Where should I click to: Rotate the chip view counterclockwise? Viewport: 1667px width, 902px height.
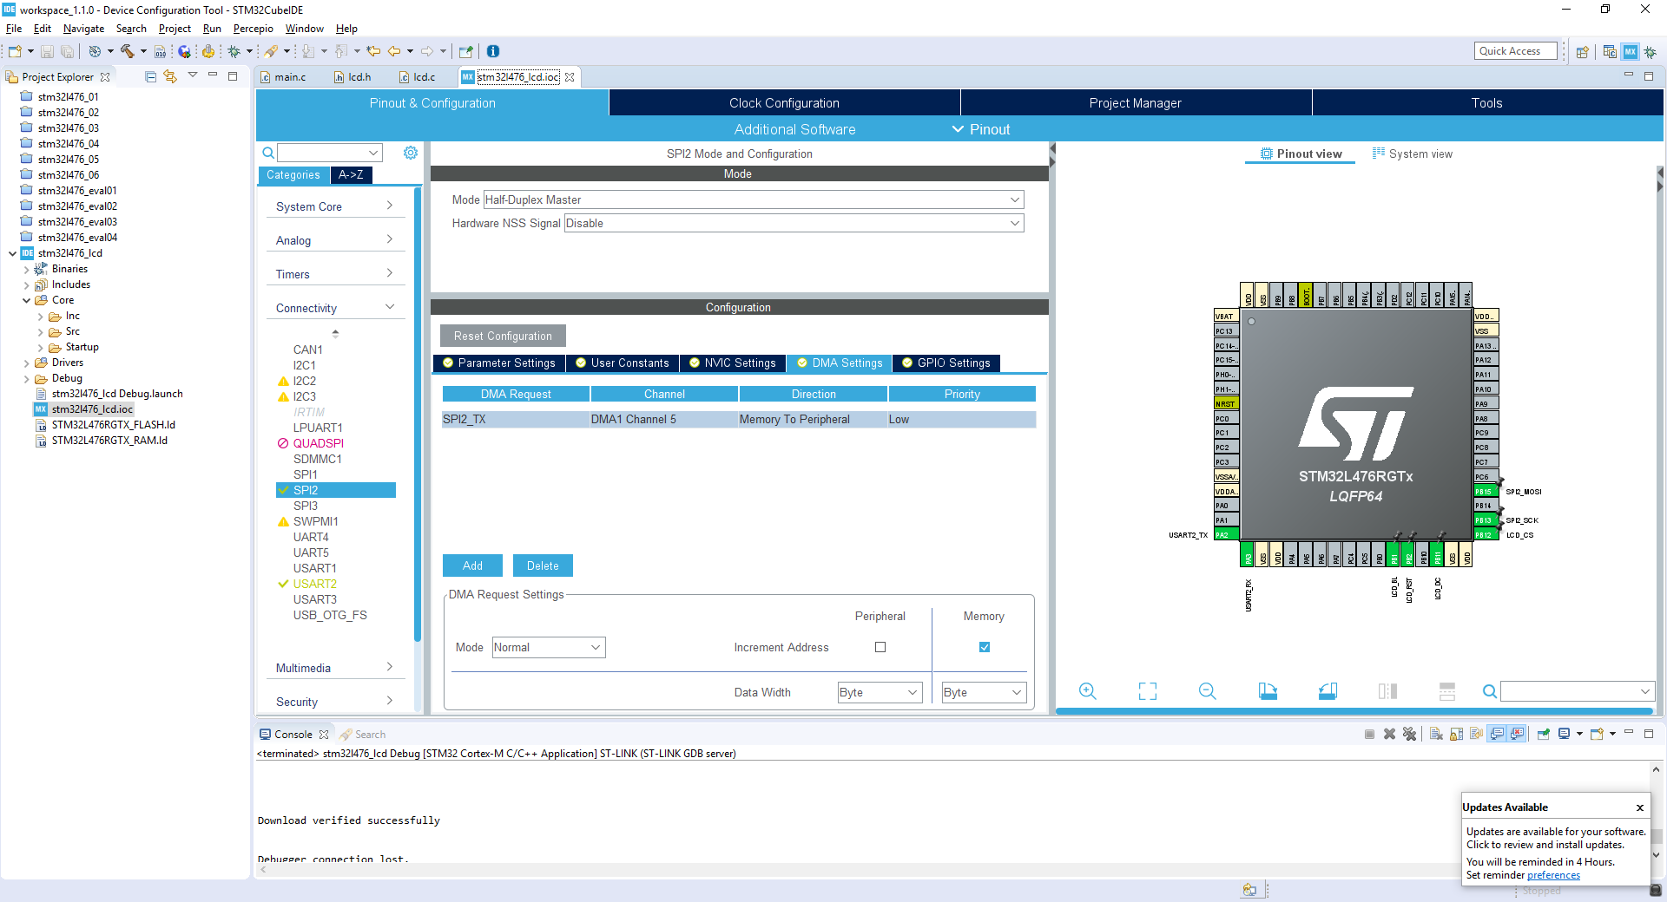tap(1328, 691)
